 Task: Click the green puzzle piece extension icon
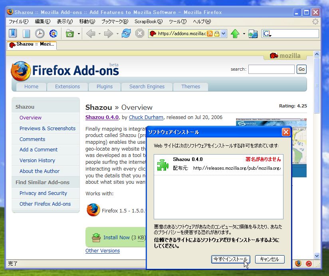click(163, 165)
